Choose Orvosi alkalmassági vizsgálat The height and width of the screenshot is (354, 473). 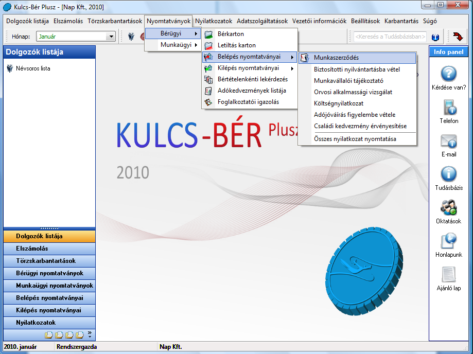pyautogui.click(x=357, y=92)
